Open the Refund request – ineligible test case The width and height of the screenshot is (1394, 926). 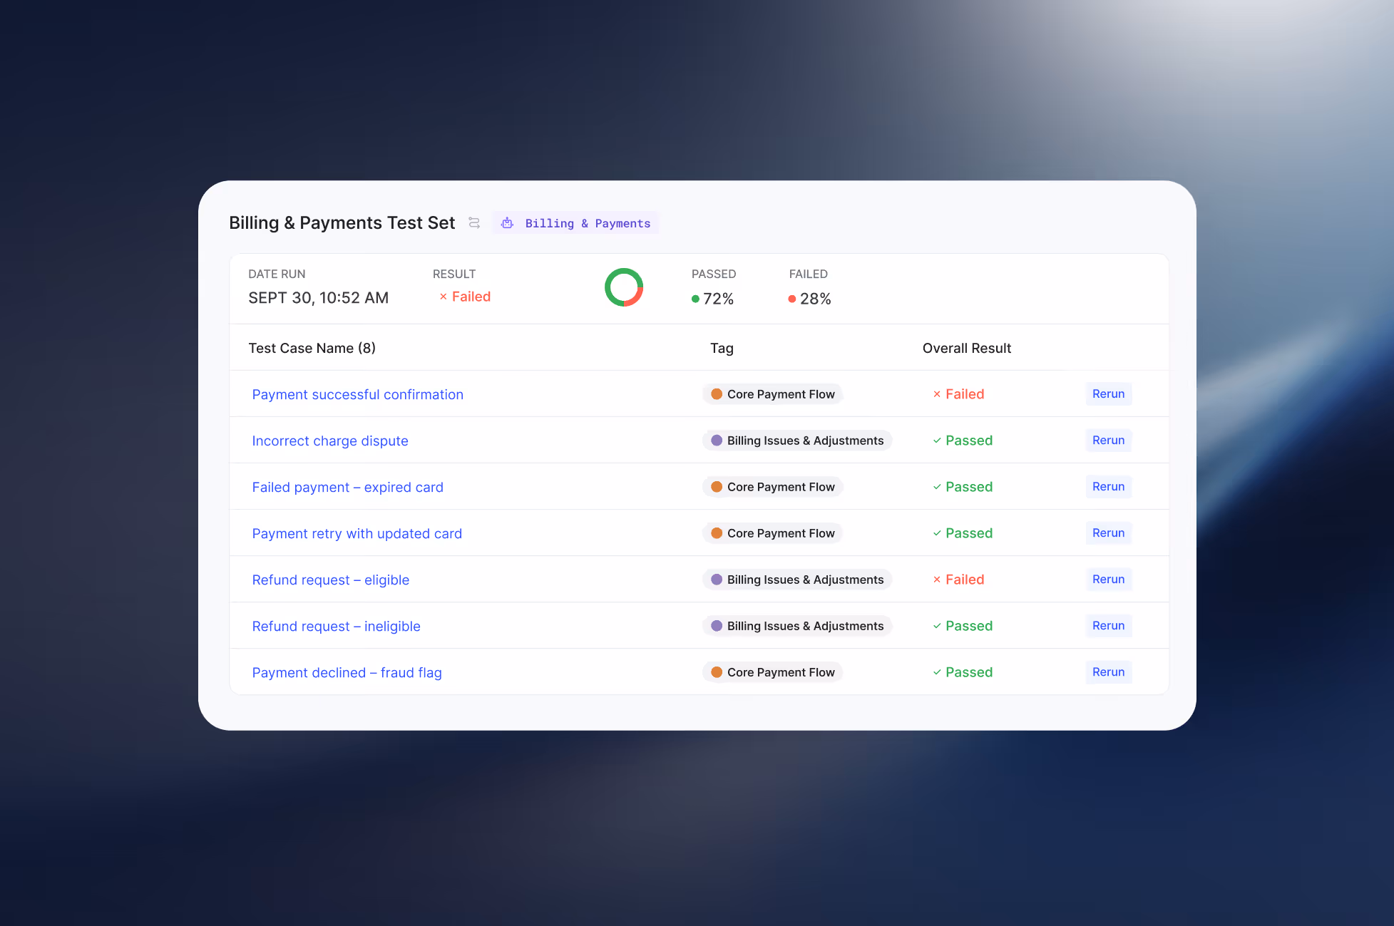pyautogui.click(x=336, y=626)
